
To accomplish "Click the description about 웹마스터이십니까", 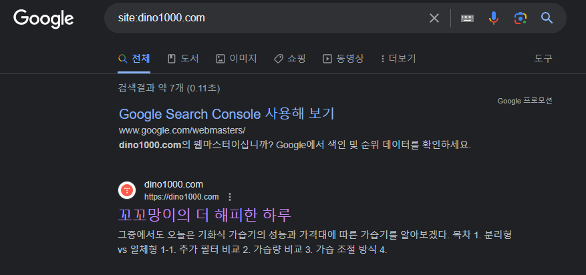I will click(x=295, y=145).
